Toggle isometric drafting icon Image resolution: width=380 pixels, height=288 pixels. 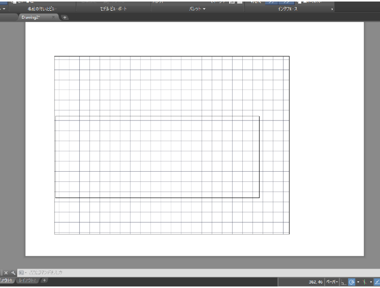364,282
